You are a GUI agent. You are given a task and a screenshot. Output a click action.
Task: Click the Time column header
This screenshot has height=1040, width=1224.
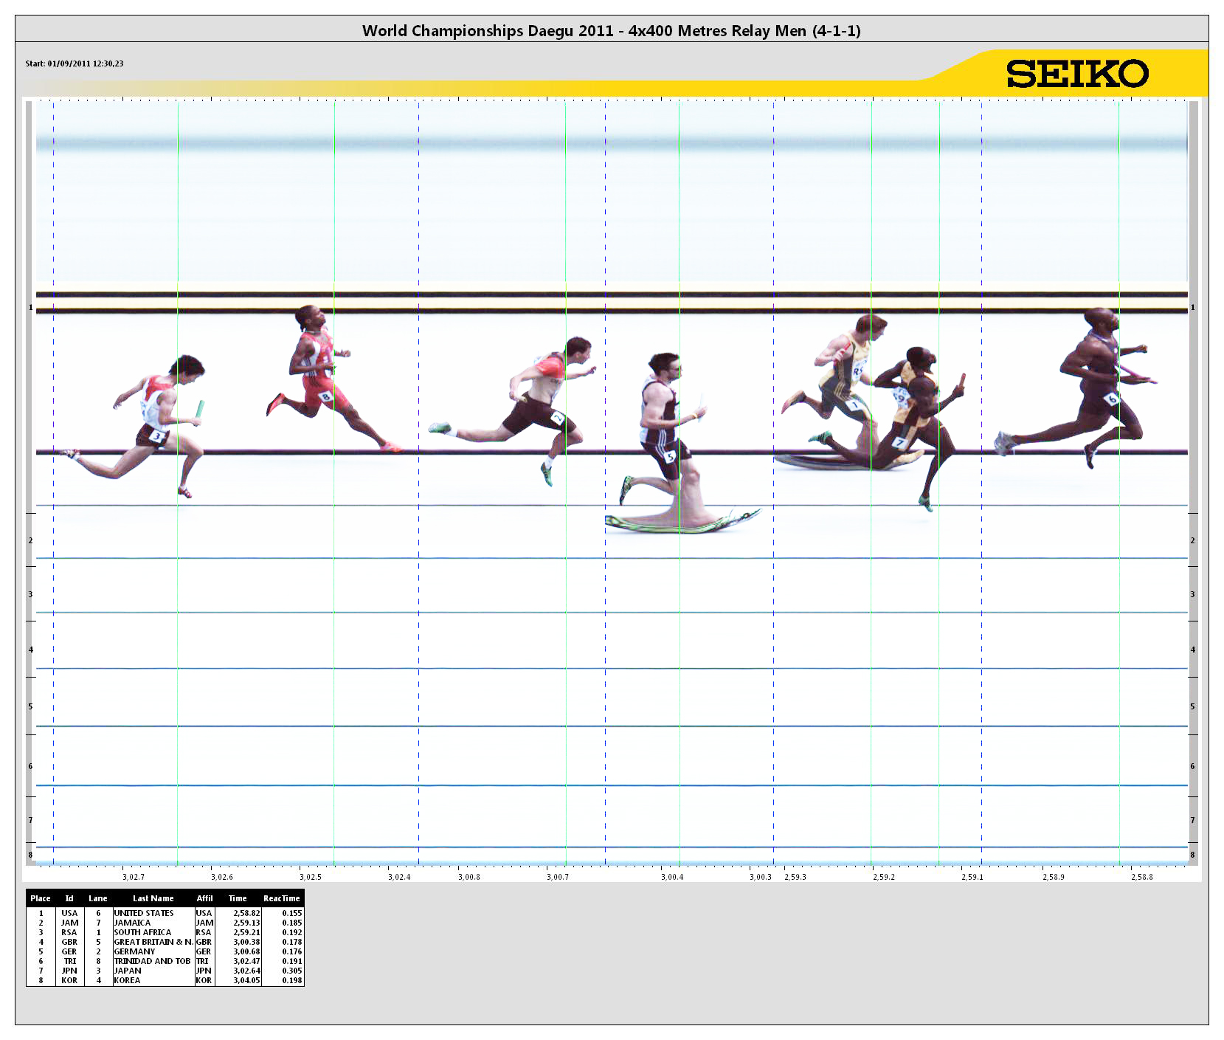[x=238, y=898]
